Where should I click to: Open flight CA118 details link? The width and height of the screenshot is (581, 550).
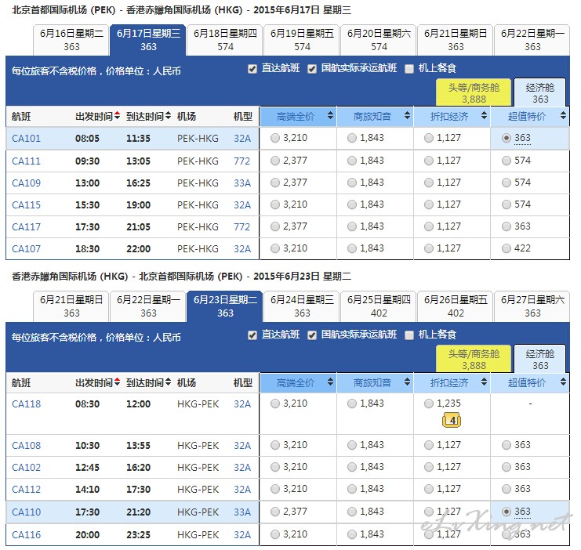[x=26, y=403]
